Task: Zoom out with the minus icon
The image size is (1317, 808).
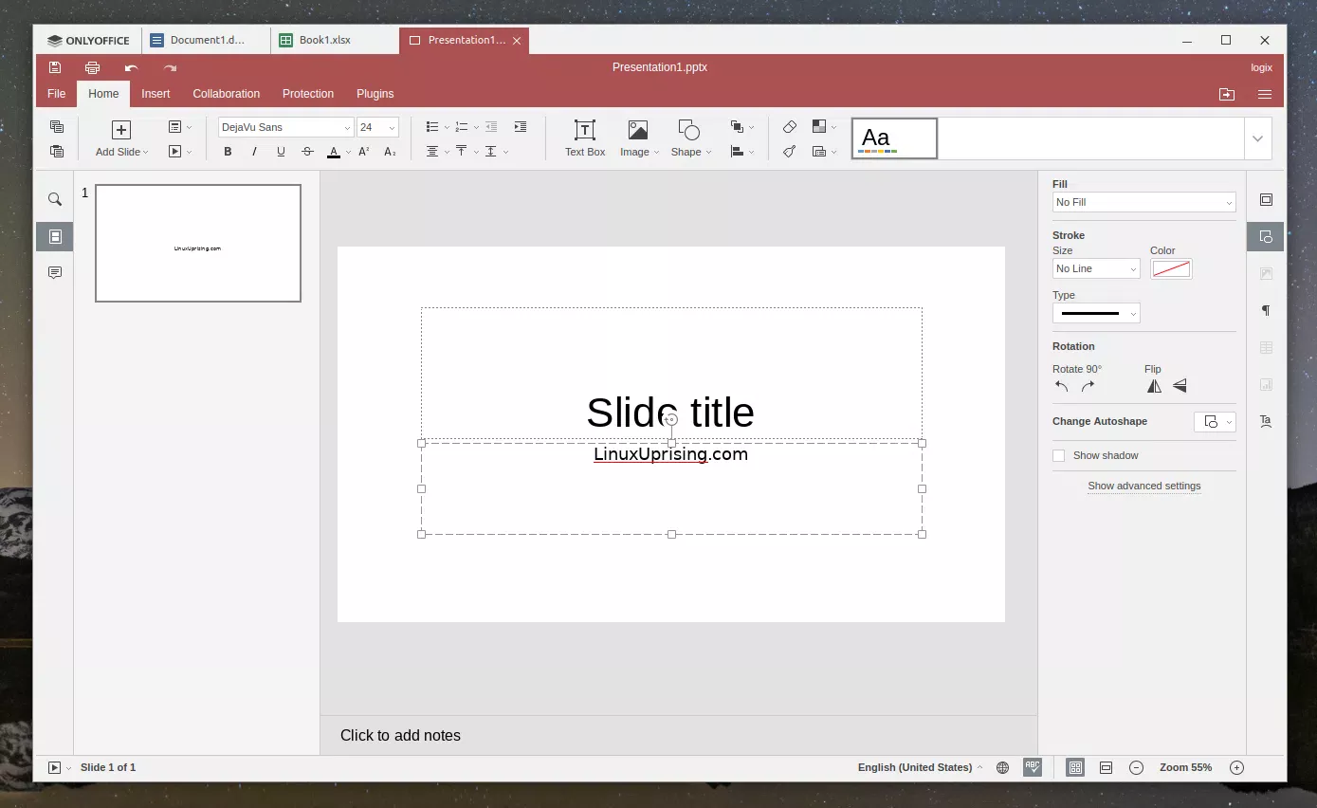Action: pos(1136,768)
